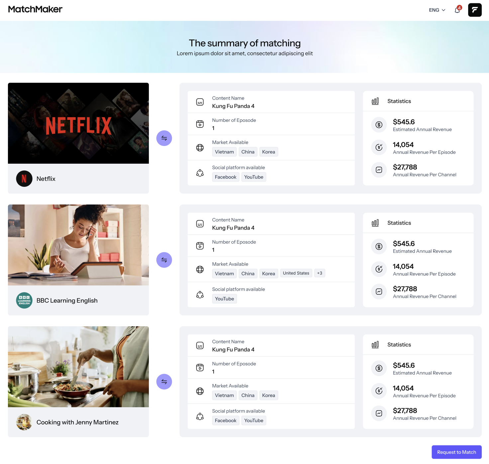Select the Facebook tag in the Jenny Martinez card
Image resolution: width=489 pixels, height=464 pixels.
226,421
